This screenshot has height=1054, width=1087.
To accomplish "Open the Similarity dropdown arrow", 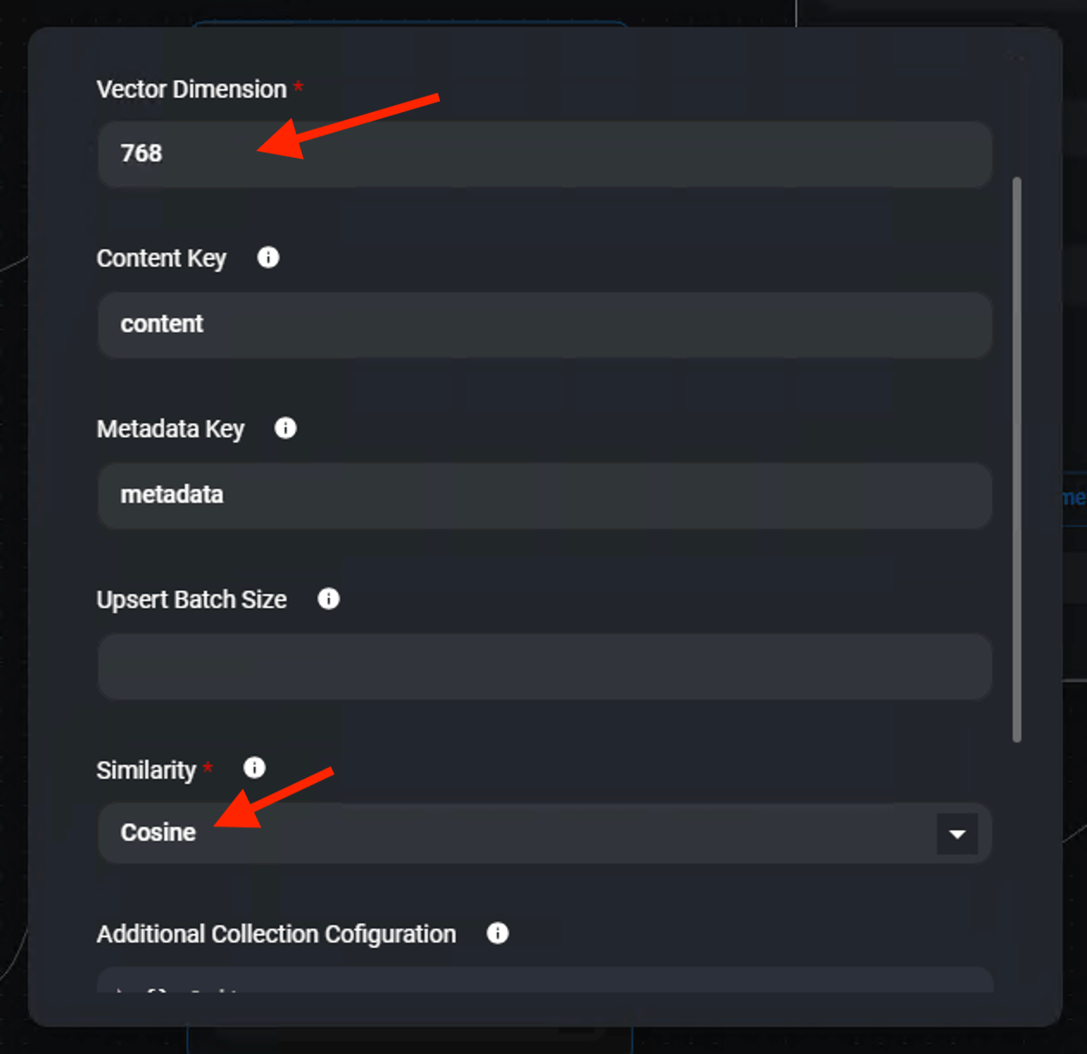I will 957,833.
